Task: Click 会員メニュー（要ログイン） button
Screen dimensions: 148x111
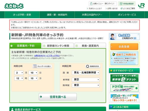Action: tap(103, 4)
